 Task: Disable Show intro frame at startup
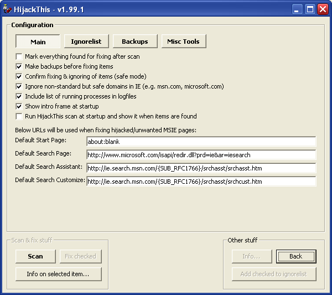click(x=19, y=106)
